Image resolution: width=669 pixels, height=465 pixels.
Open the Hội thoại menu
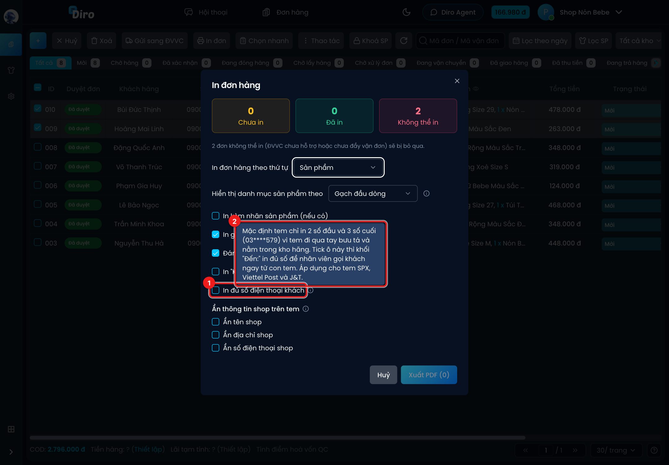(206, 12)
